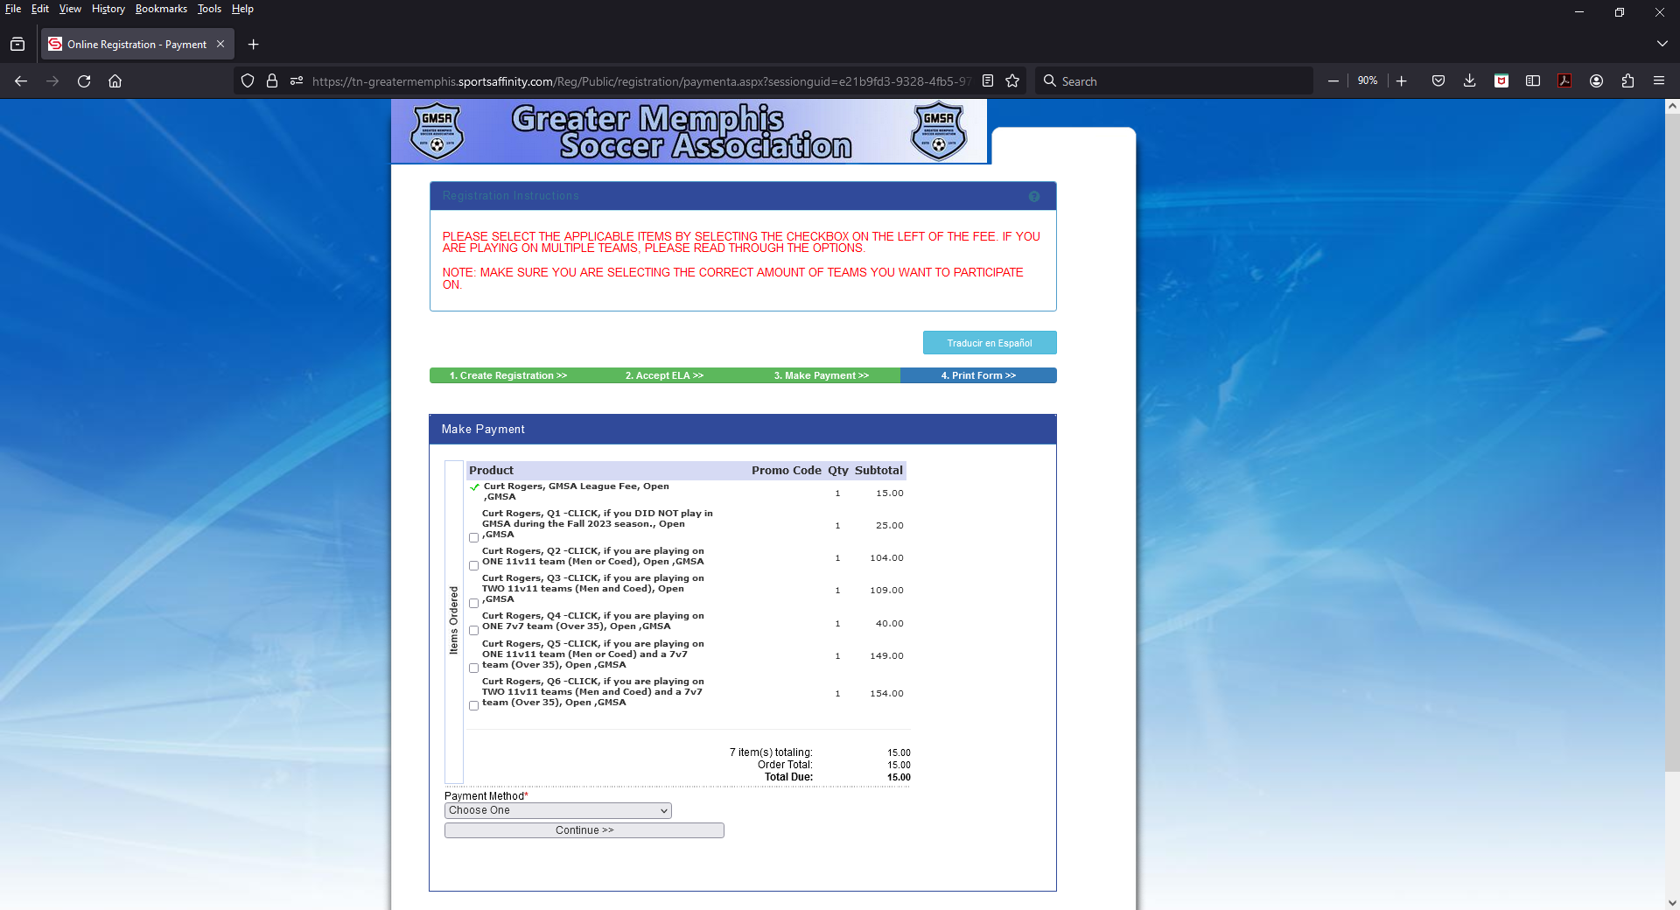Click the Online Registration - Payment tab
The width and height of the screenshot is (1680, 910).
[136, 45]
